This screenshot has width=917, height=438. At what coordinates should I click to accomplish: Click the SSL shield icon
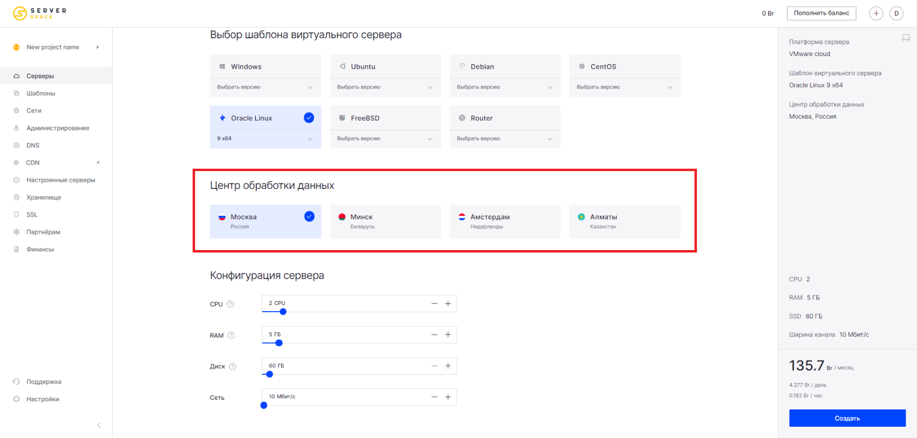[x=16, y=214]
